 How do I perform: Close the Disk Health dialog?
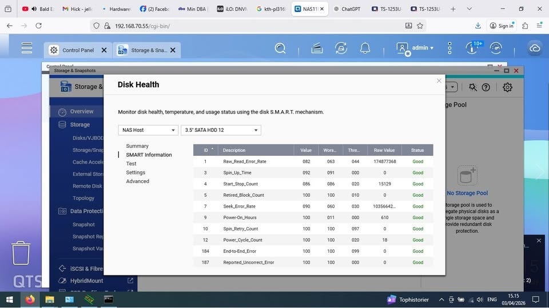point(439,81)
